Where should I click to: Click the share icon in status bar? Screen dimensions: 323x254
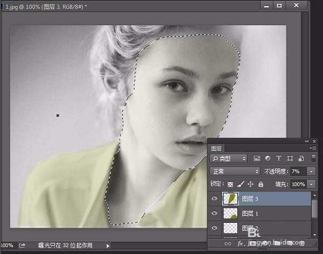pos(23,245)
